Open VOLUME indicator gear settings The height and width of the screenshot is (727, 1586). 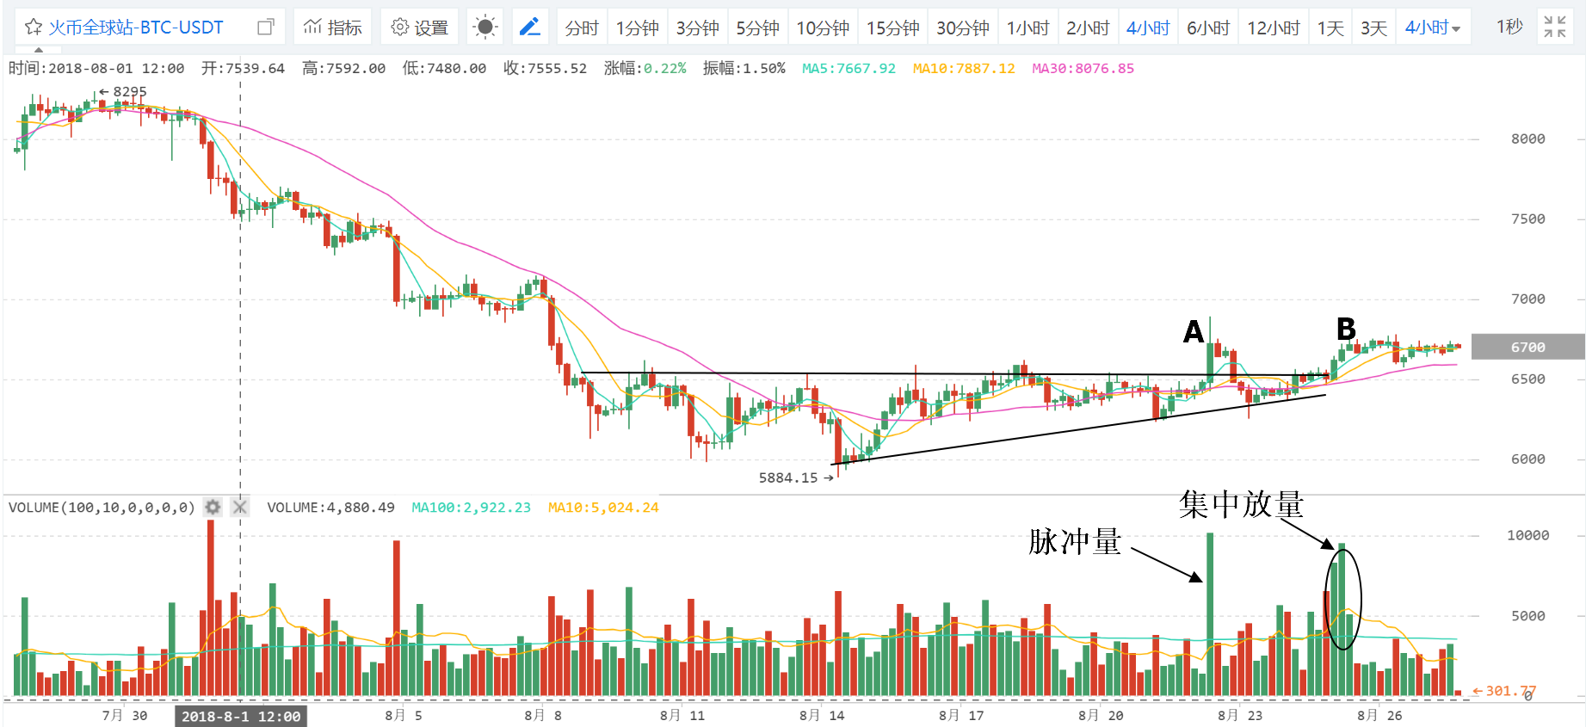[x=213, y=507]
